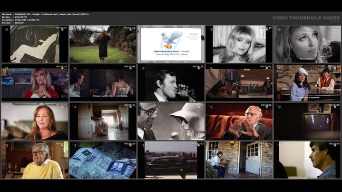The height and width of the screenshot is (192, 342).
Task: Select the thumbnail with the black limousine
Action: click(x=171, y=160)
